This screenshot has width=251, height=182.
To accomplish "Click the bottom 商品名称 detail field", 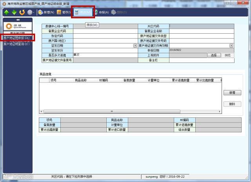I will 151,120.
